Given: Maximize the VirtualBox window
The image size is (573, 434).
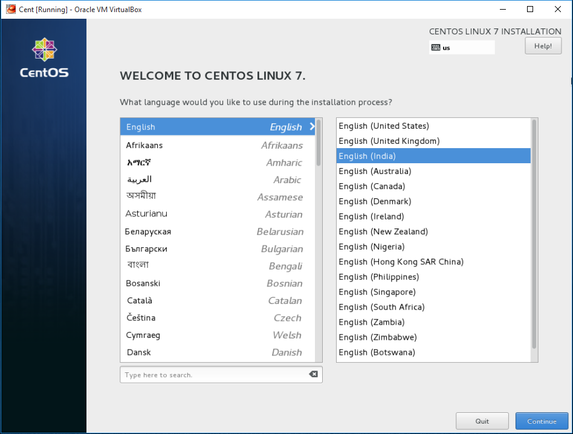Looking at the screenshot, I should [530, 9].
